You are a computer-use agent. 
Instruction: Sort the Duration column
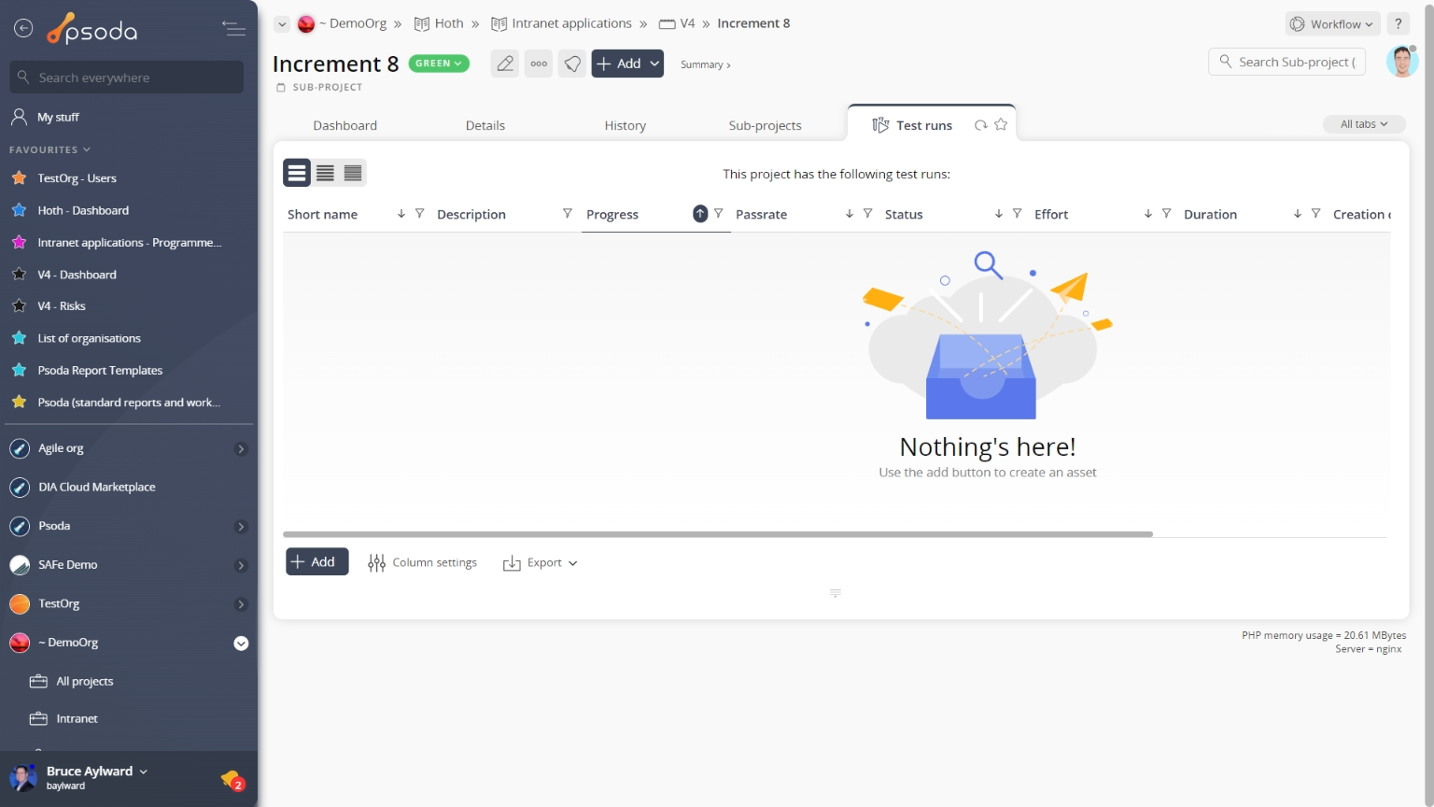tap(1298, 214)
